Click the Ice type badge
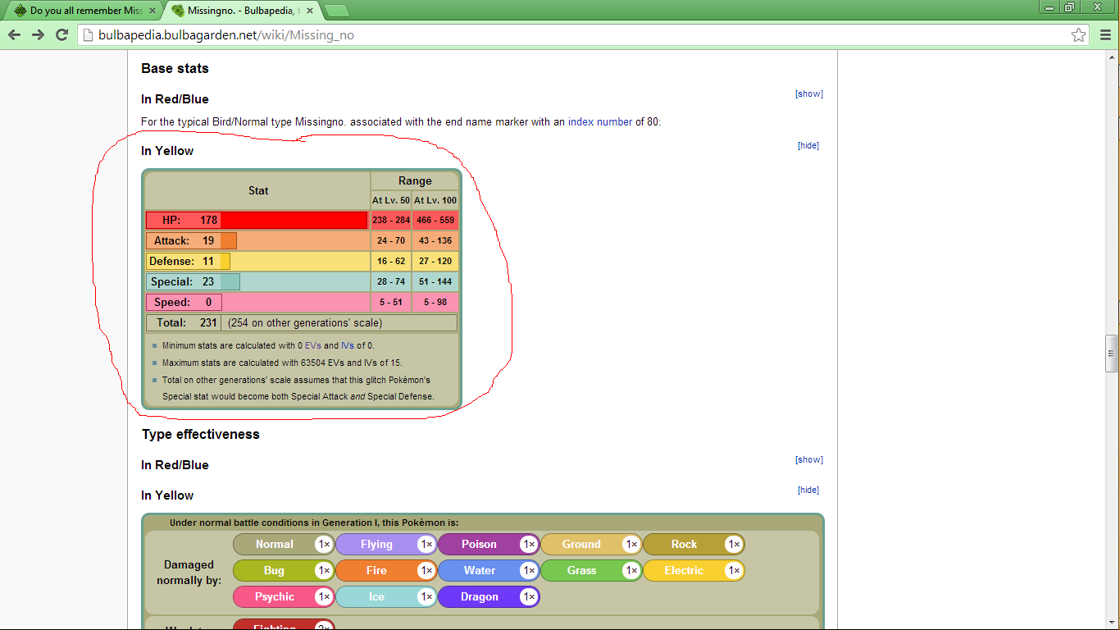This screenshot has width=1120, height=630. point(386,596)
